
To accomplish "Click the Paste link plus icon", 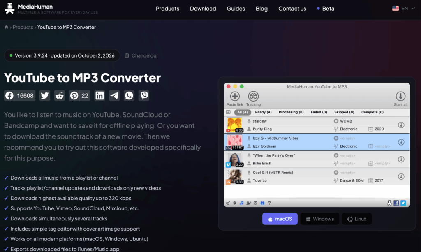I will (235, 96).
